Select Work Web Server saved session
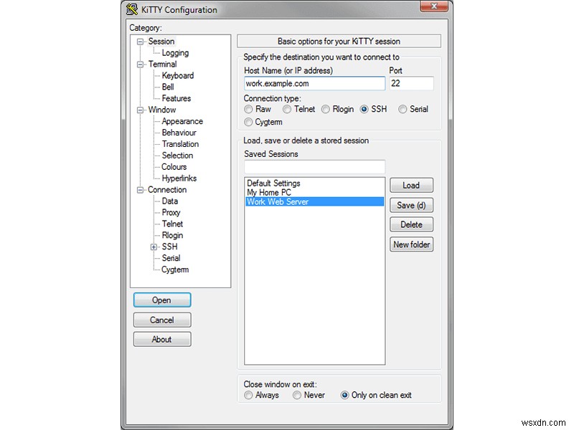574x430 pixels. [314, 202]
